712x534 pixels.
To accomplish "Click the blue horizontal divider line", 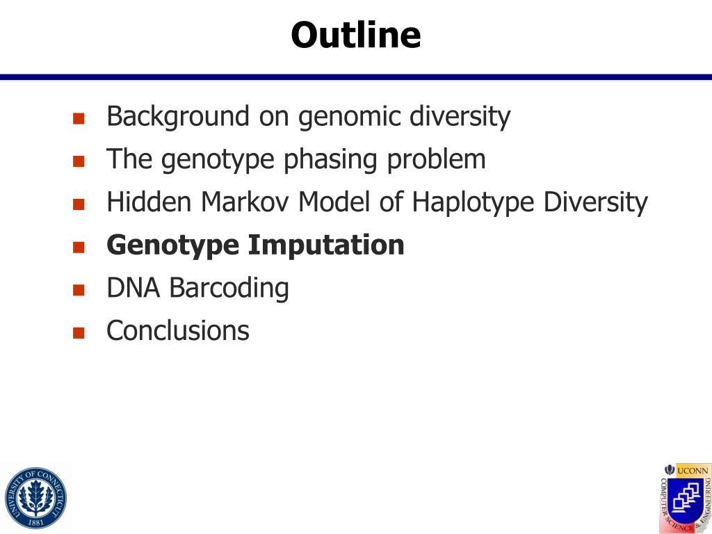I will (x=356, y=77).
